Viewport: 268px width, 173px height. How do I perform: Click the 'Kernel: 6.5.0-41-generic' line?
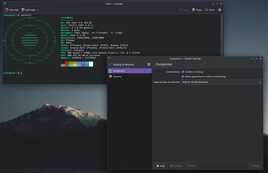77,28
